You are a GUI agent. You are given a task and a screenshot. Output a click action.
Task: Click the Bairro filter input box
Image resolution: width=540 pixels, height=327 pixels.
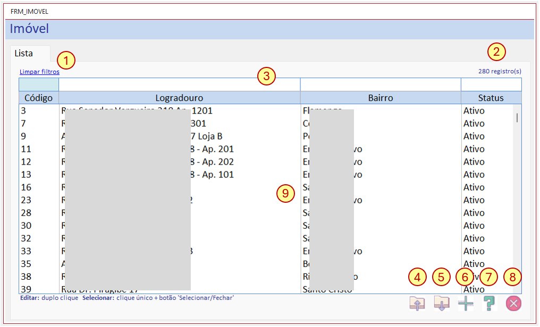pyautogui.click(x=381, y=84)
